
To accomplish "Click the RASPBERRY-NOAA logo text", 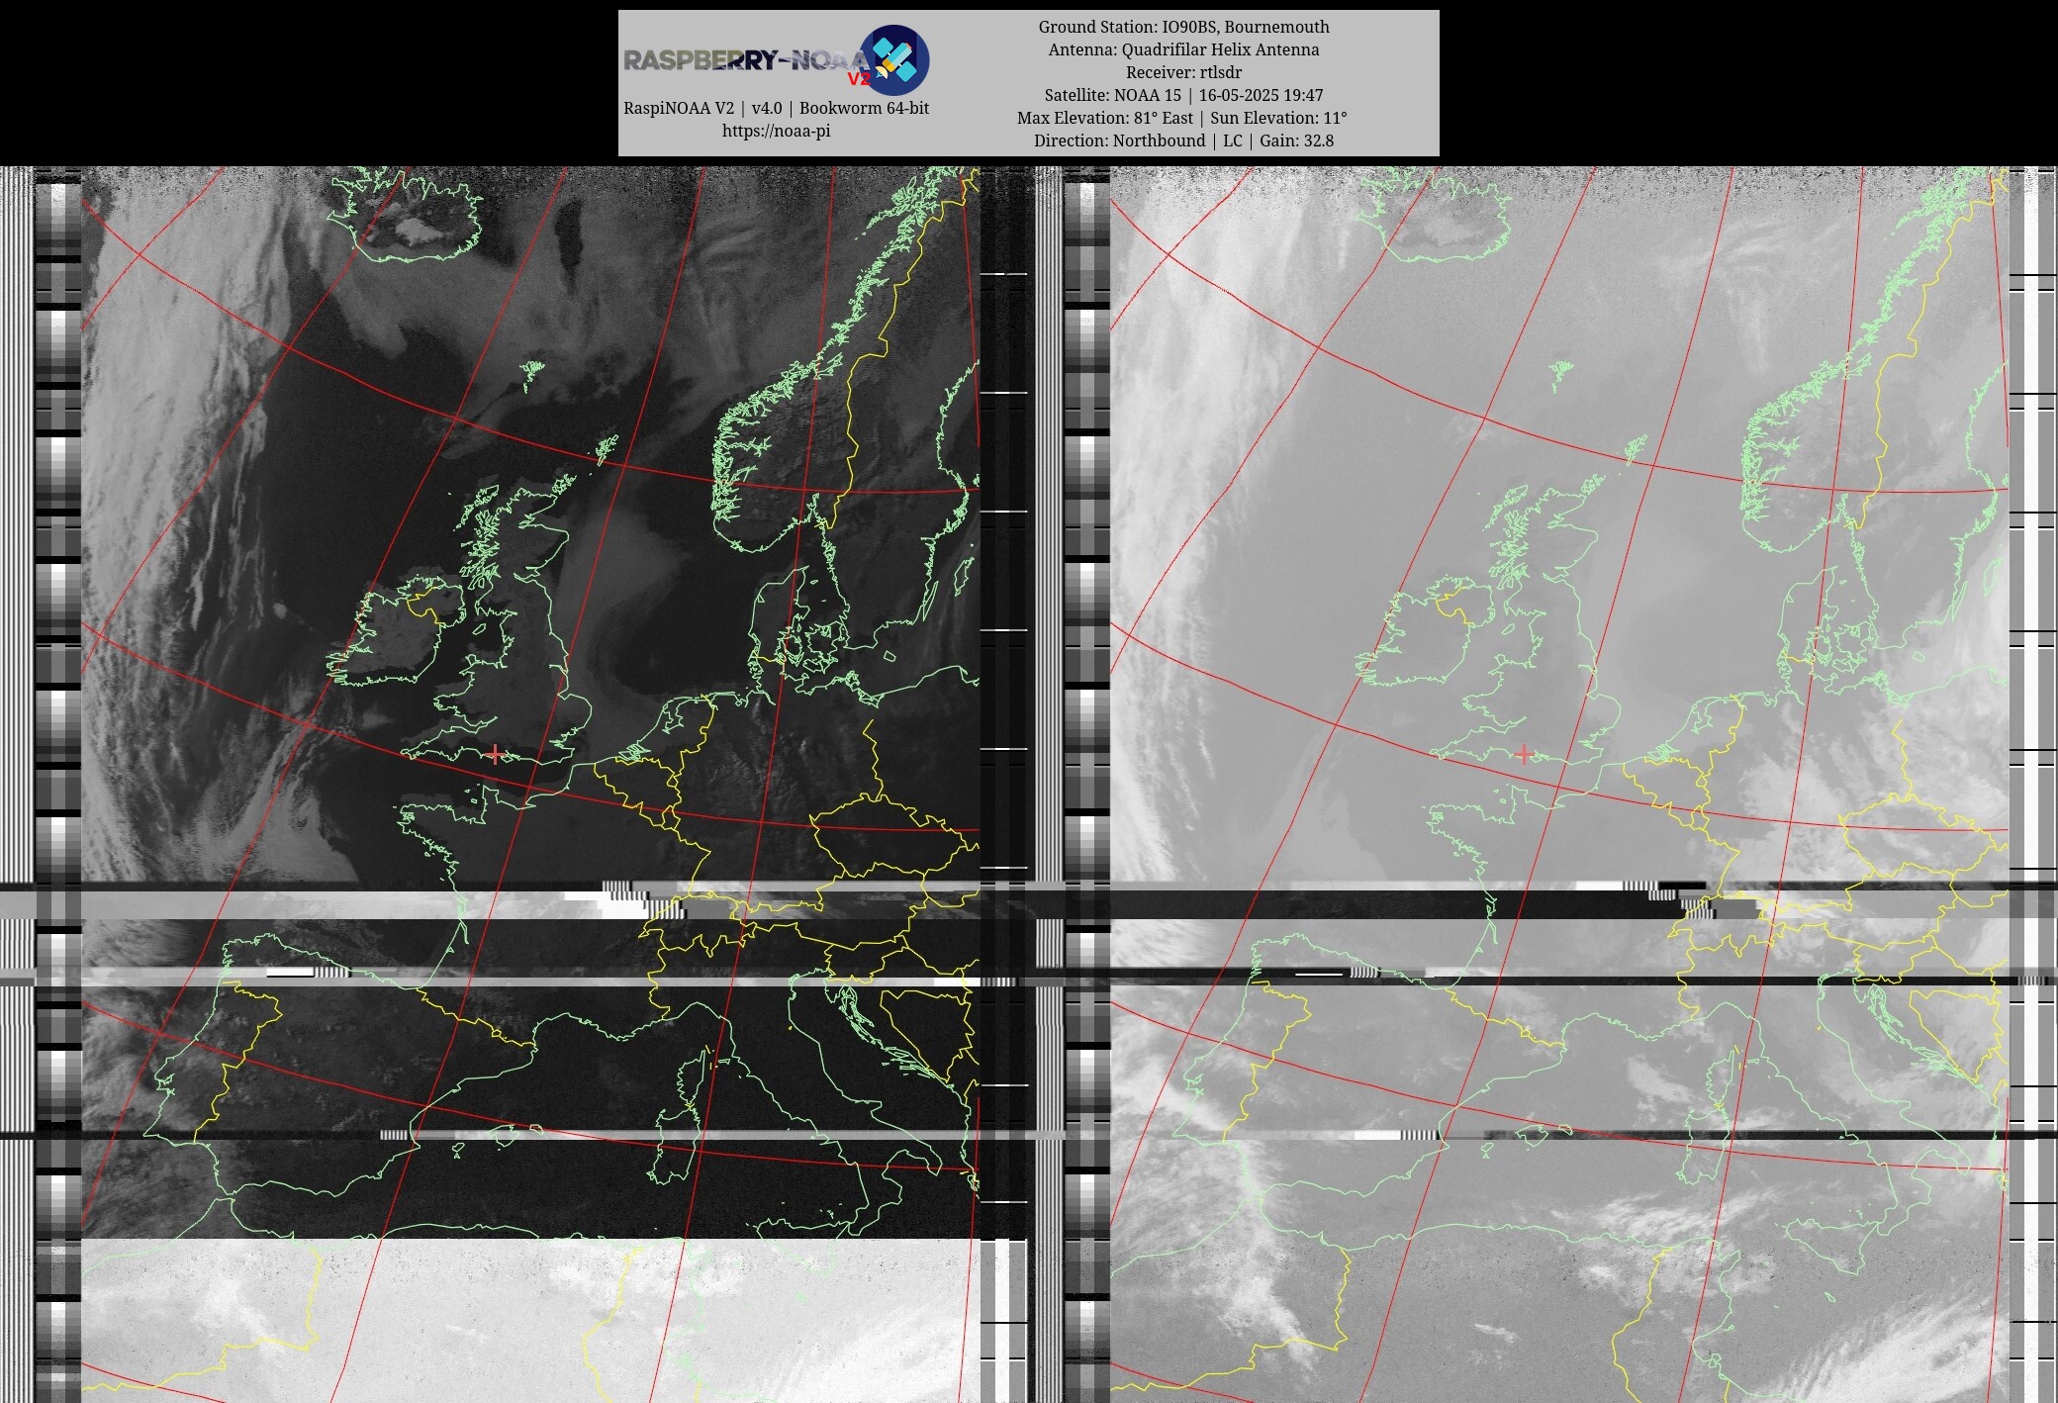I will pyautogui.click(x=747, y=61).
